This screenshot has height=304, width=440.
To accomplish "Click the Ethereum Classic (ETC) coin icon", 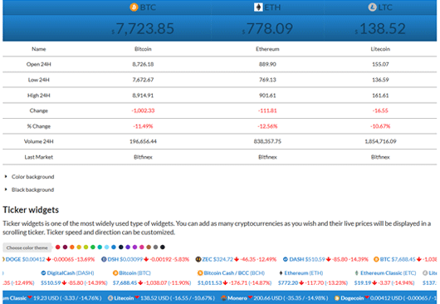I will pyautogui.click(x=357, y=272).
